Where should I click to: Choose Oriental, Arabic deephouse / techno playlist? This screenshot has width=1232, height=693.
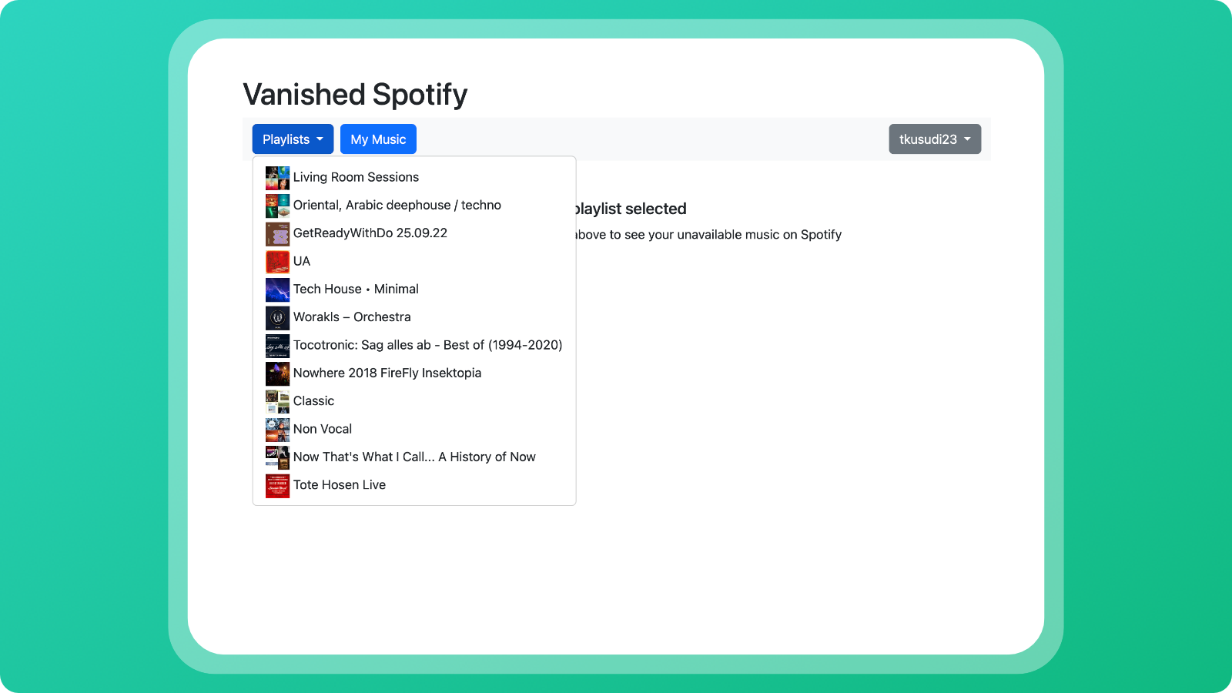click(397, 205)
